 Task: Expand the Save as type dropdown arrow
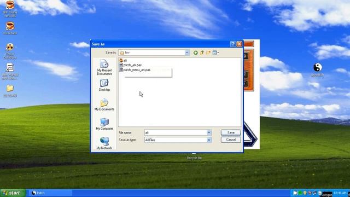pos(209,140)
